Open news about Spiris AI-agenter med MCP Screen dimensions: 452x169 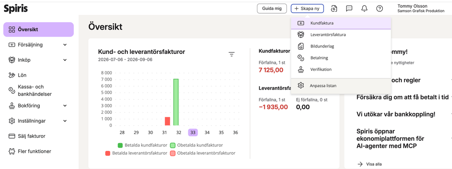click(x=390, y=139)
